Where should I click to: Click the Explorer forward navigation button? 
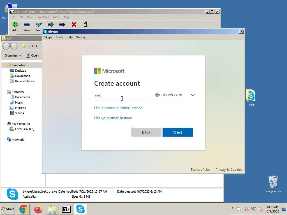click(x=14, y=46)
